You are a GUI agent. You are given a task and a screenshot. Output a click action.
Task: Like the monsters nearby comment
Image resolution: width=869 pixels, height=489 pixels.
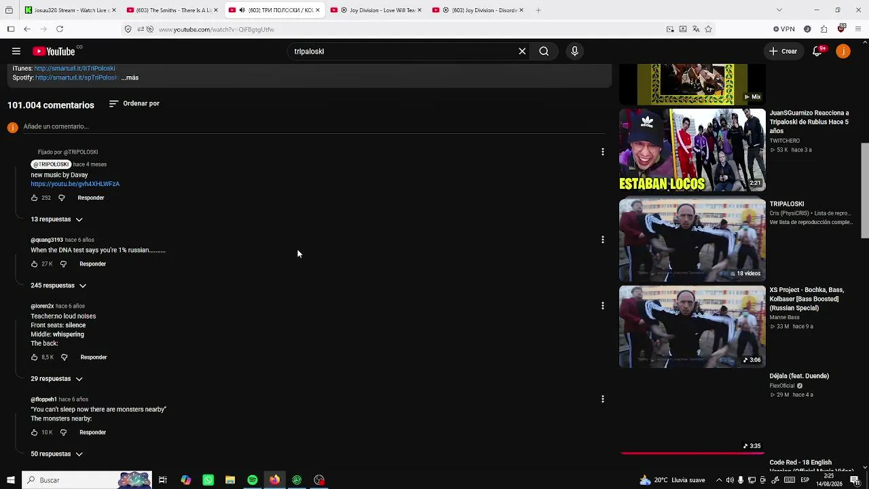coord(34,432)
